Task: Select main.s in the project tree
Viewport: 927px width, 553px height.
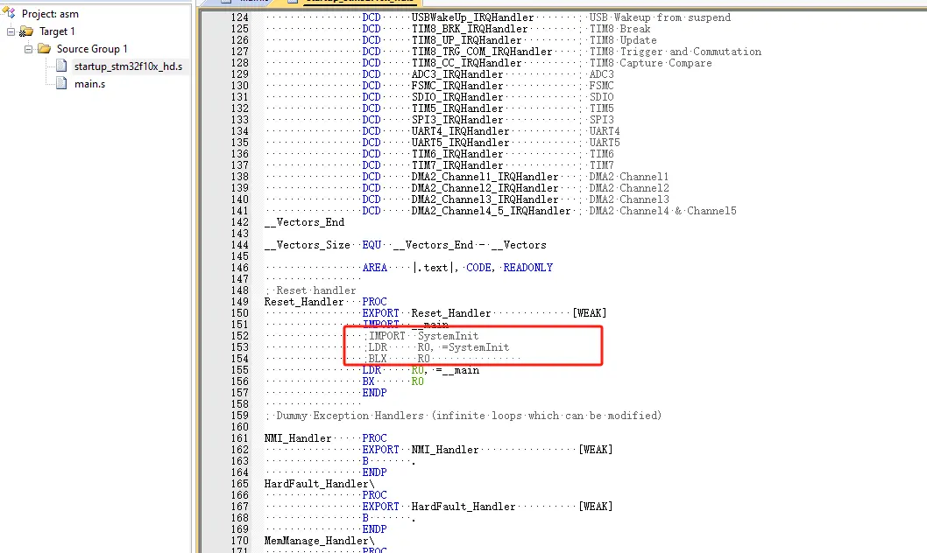Action: (x=90, y=84)
